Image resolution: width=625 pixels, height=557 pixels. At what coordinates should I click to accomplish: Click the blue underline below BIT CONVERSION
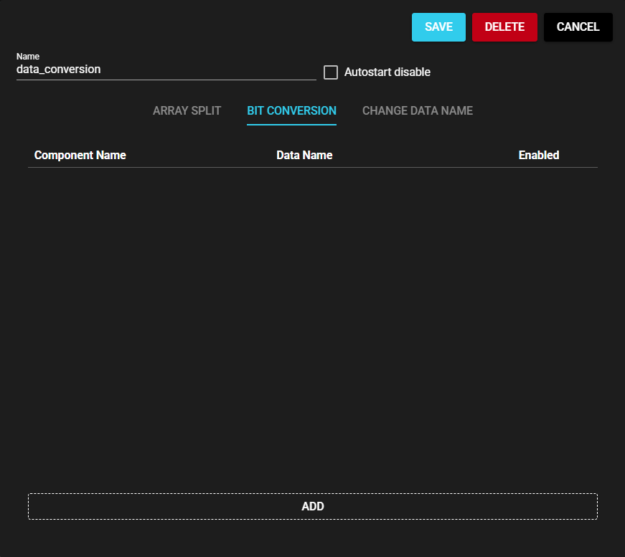(291, 125)
